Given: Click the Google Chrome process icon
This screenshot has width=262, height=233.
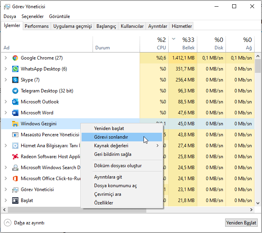Looking at the screenshot, I should pyautogui.click(x=15, y=58).
